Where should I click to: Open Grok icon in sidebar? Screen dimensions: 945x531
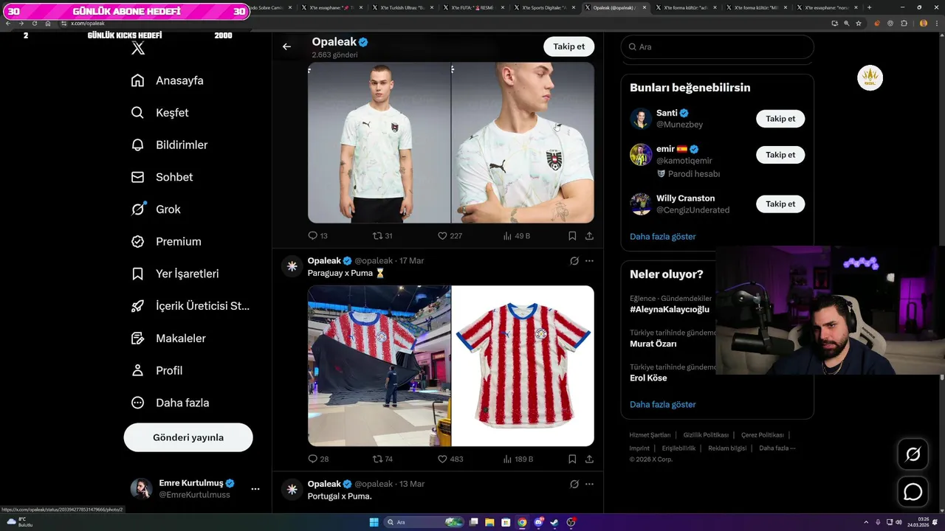coord(137,209)
